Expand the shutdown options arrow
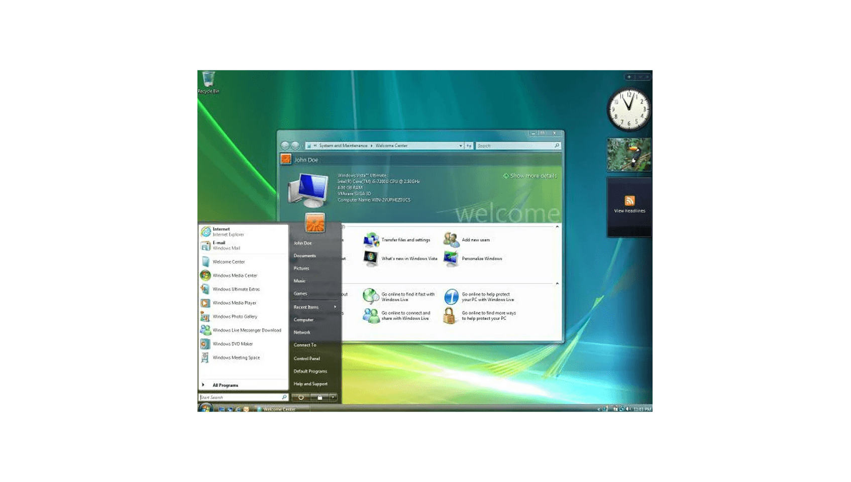This screenshot has width=851, height=482. pyautogui.click(x=333, y=397)
